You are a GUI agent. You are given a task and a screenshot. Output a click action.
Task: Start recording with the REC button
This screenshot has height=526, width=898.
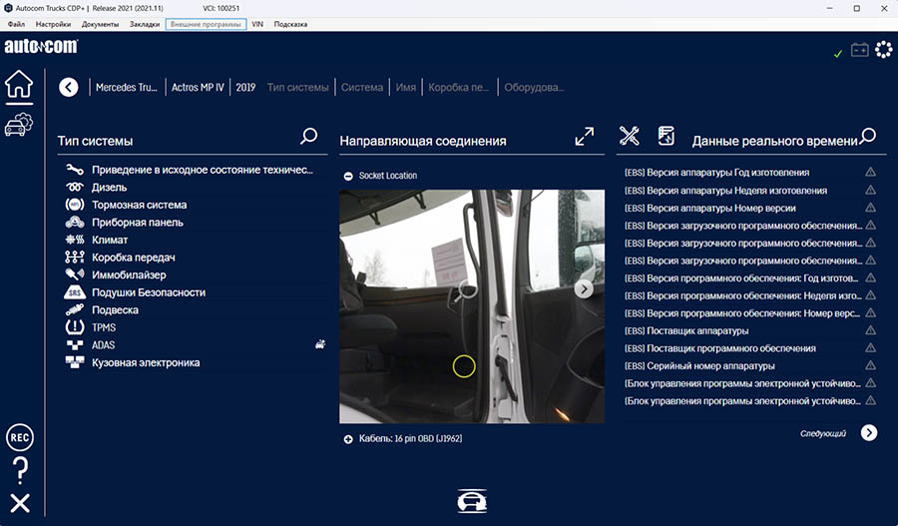(19, 437)
